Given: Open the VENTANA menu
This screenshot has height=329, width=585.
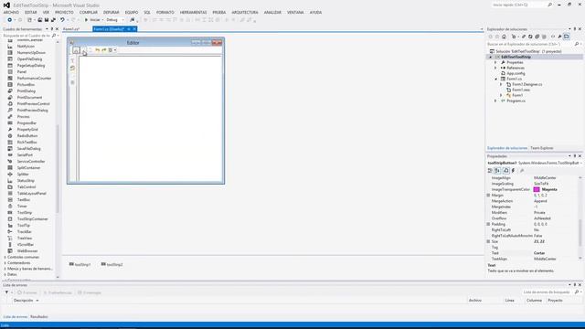Looking at the screenshot, I should click(x=295, y=12).
